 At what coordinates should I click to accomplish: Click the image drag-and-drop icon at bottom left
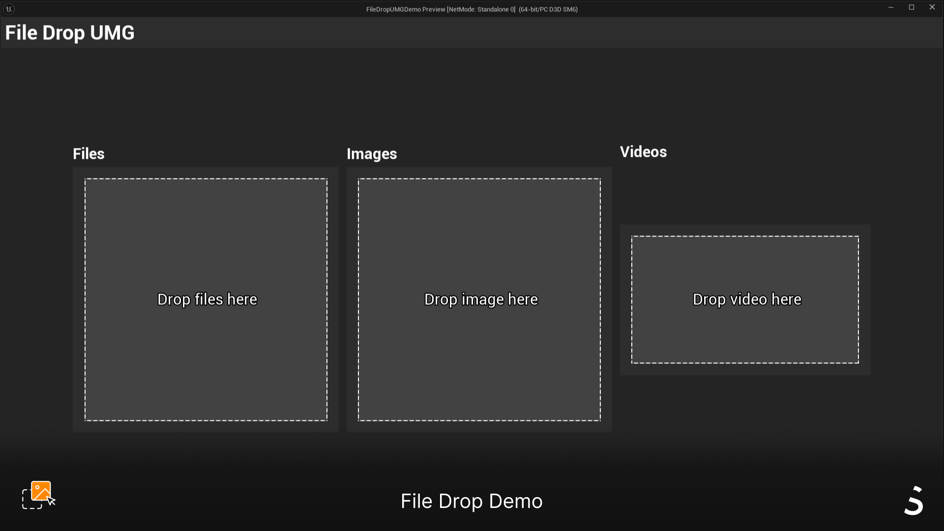tap(39, 495)
